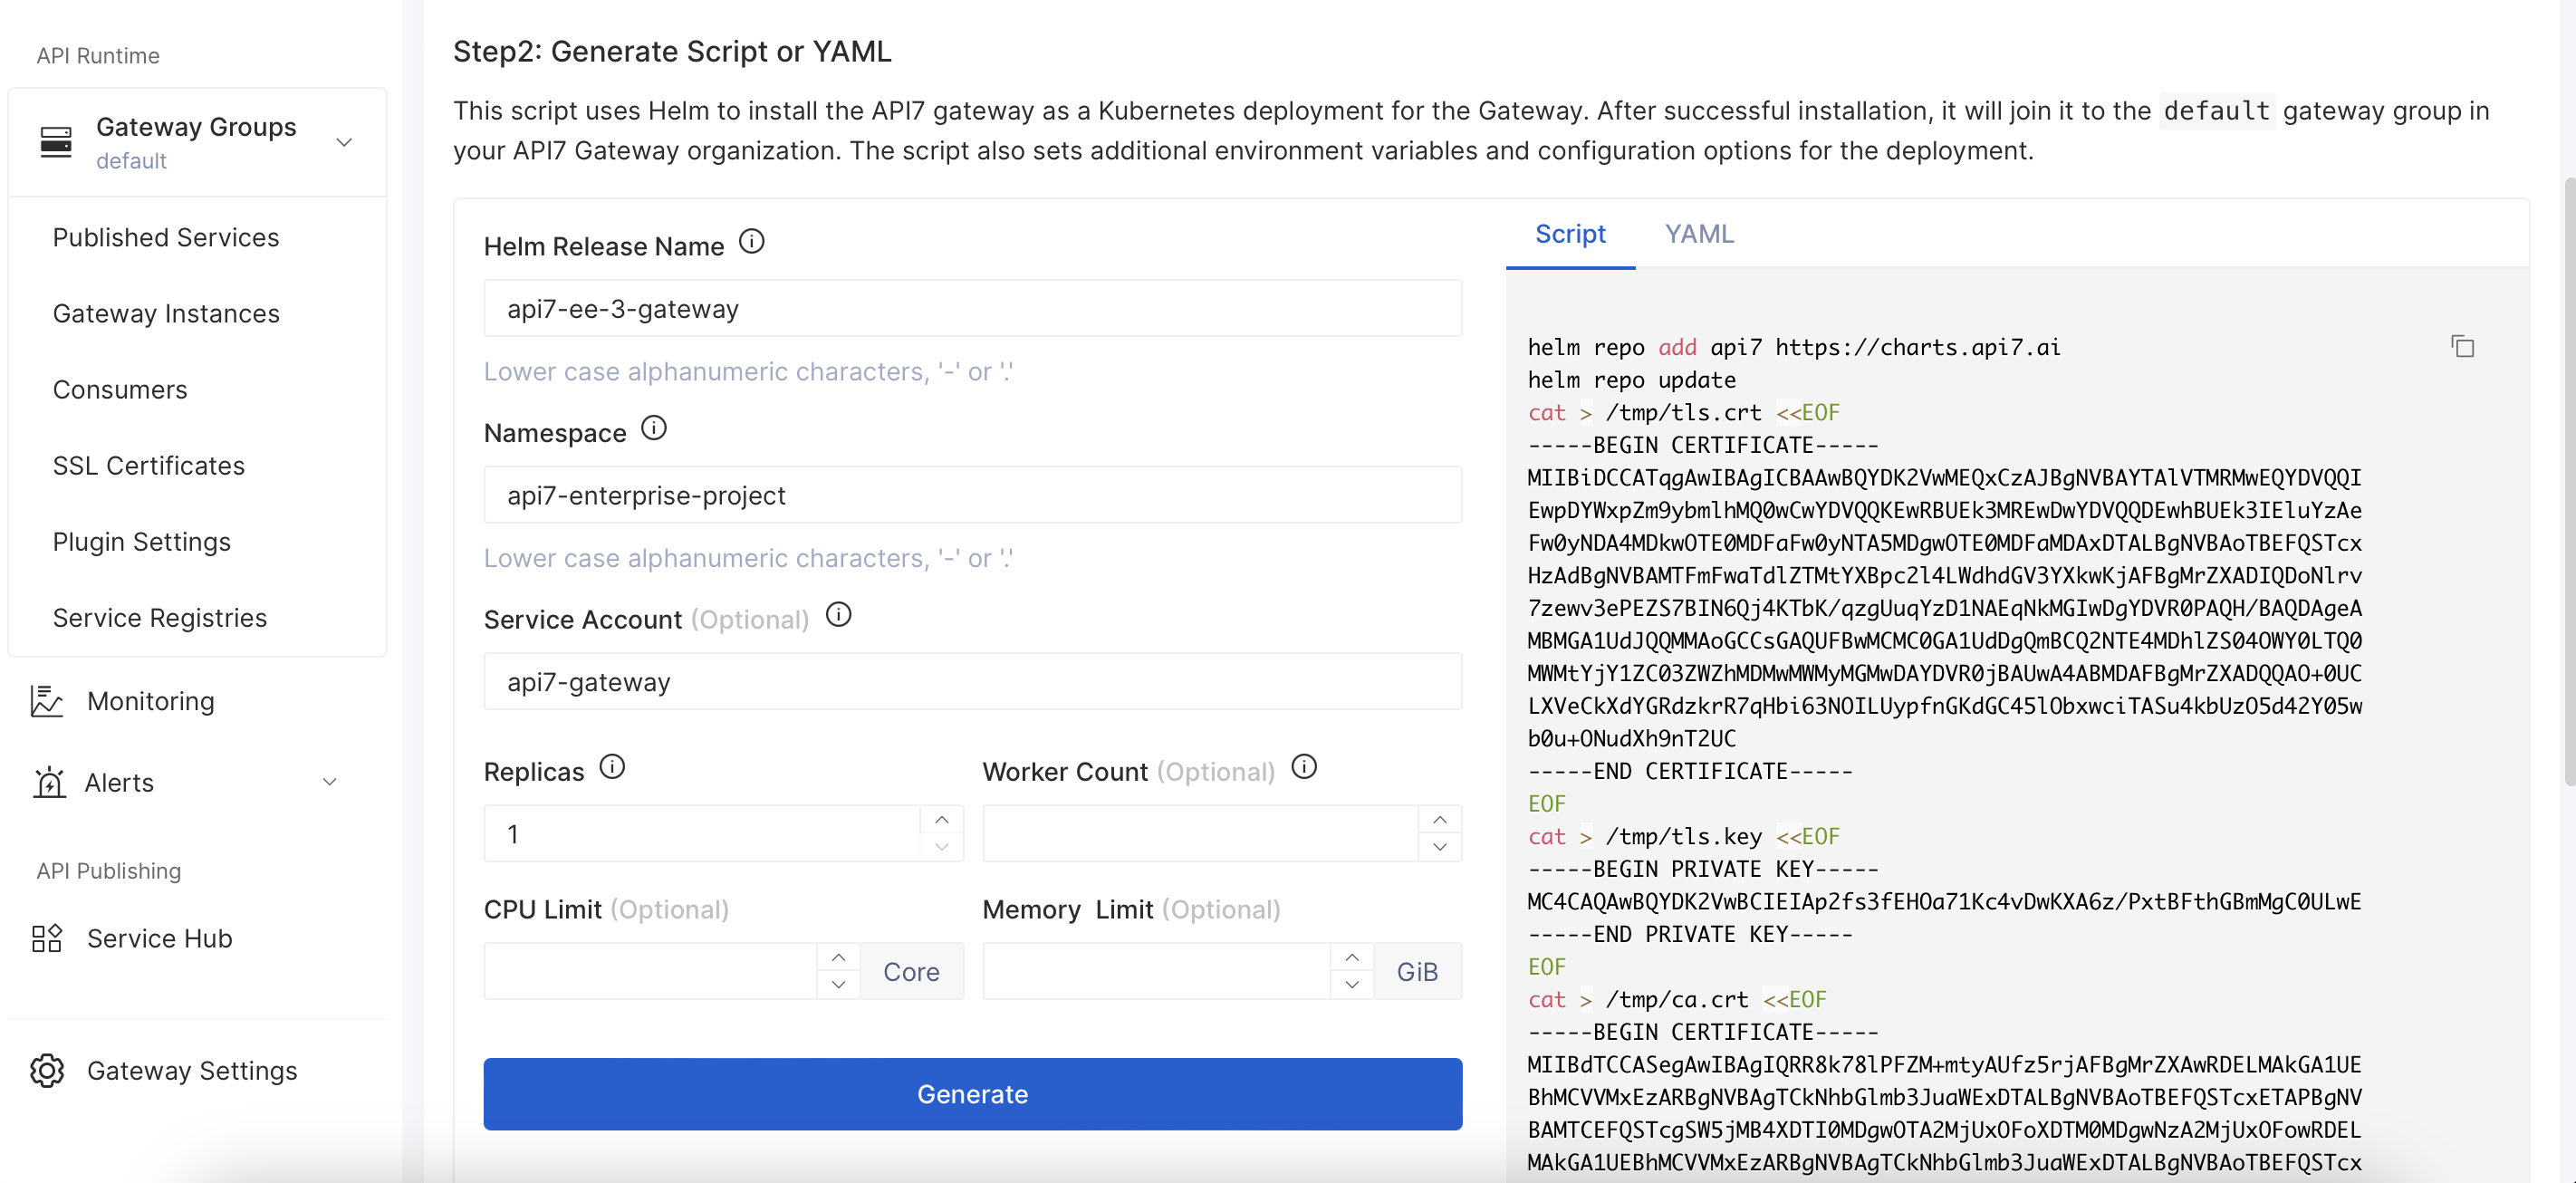Click the 'helm repo update' script line
This screenshot has height=1183, width=2576.
pyautogui.click(x=1631, y=380)
